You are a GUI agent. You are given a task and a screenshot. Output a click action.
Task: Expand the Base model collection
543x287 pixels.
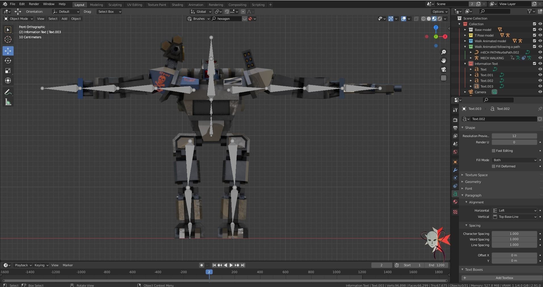click(465, 29)
